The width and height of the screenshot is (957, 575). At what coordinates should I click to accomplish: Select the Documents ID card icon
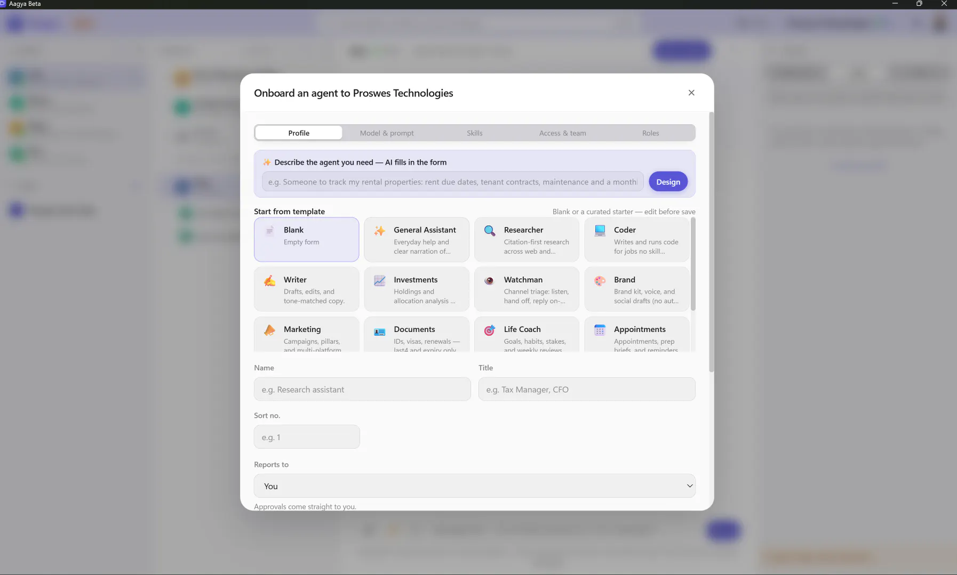click(x=379, y=331)
